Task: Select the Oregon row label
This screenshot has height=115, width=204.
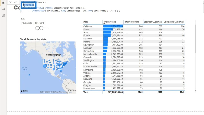Action: click(x=87, y=85)
